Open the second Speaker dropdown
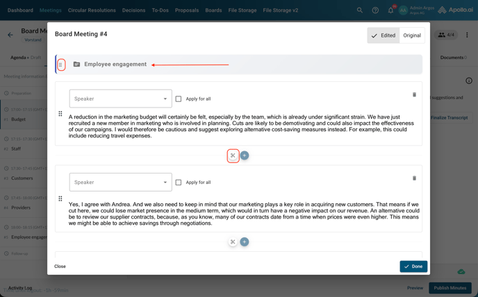This screenshot has width=478, height=297. point(120,183)
